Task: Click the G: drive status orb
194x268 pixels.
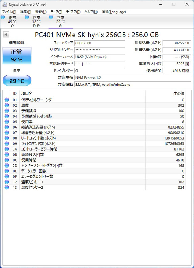Action: pyautogui.click(x=51, y=17)
